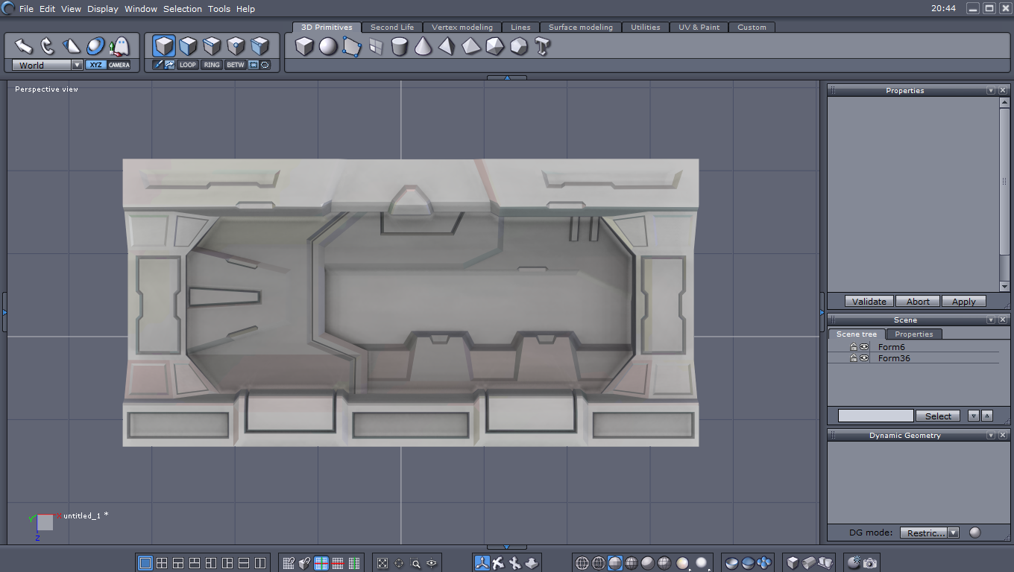The width and height of the screenshot is (1014, 572).
Task: Select the cylinder primitive tool
Action: 400,47
